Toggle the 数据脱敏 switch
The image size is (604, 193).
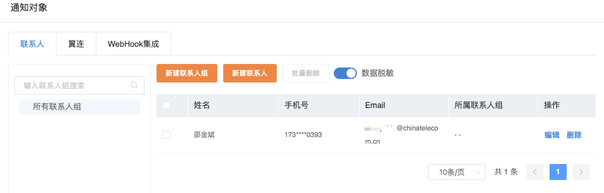(345, 73)
